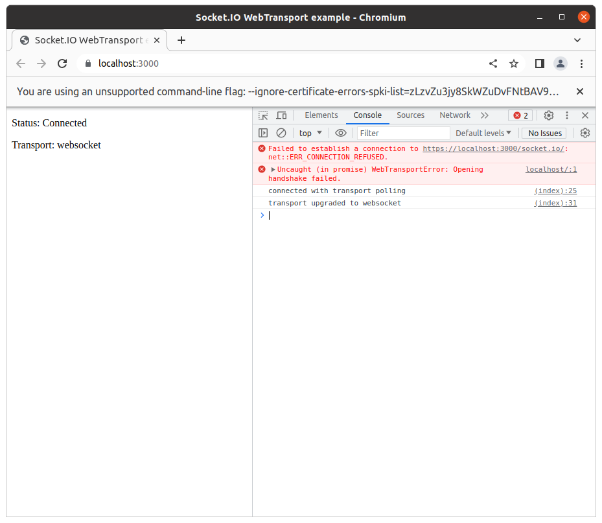The image size is (602, 523).
Task: Switch to the Network tab
Action: pyautogui.click(x=456, y=115)
